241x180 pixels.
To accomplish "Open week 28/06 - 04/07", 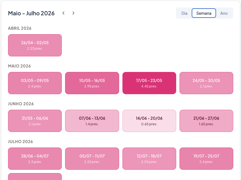I will tap(35, 159).
